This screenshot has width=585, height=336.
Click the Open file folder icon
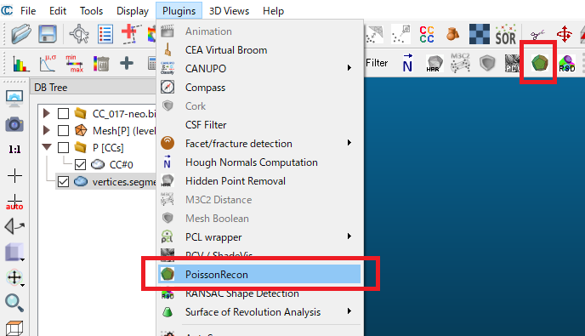point(21,34)
